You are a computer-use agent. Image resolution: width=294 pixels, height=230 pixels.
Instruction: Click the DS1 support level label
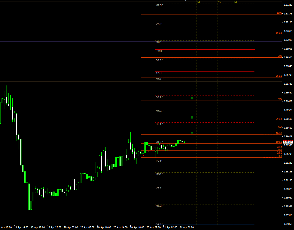click(x=159, y=187)
